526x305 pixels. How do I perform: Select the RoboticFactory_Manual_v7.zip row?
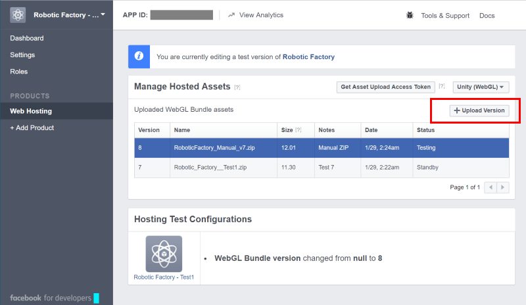[214, 148]
